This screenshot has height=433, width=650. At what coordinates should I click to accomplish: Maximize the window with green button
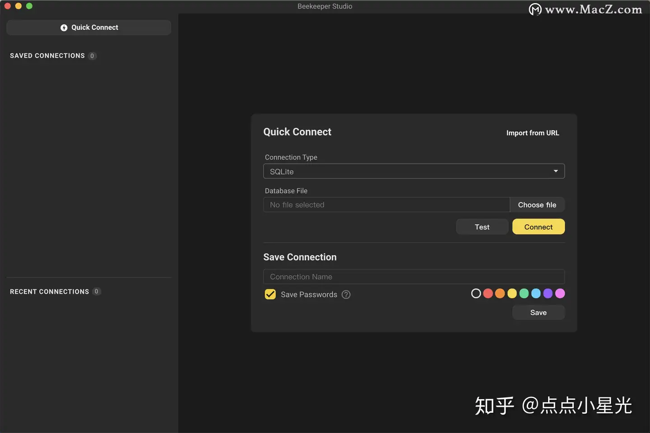coord(29,6)
